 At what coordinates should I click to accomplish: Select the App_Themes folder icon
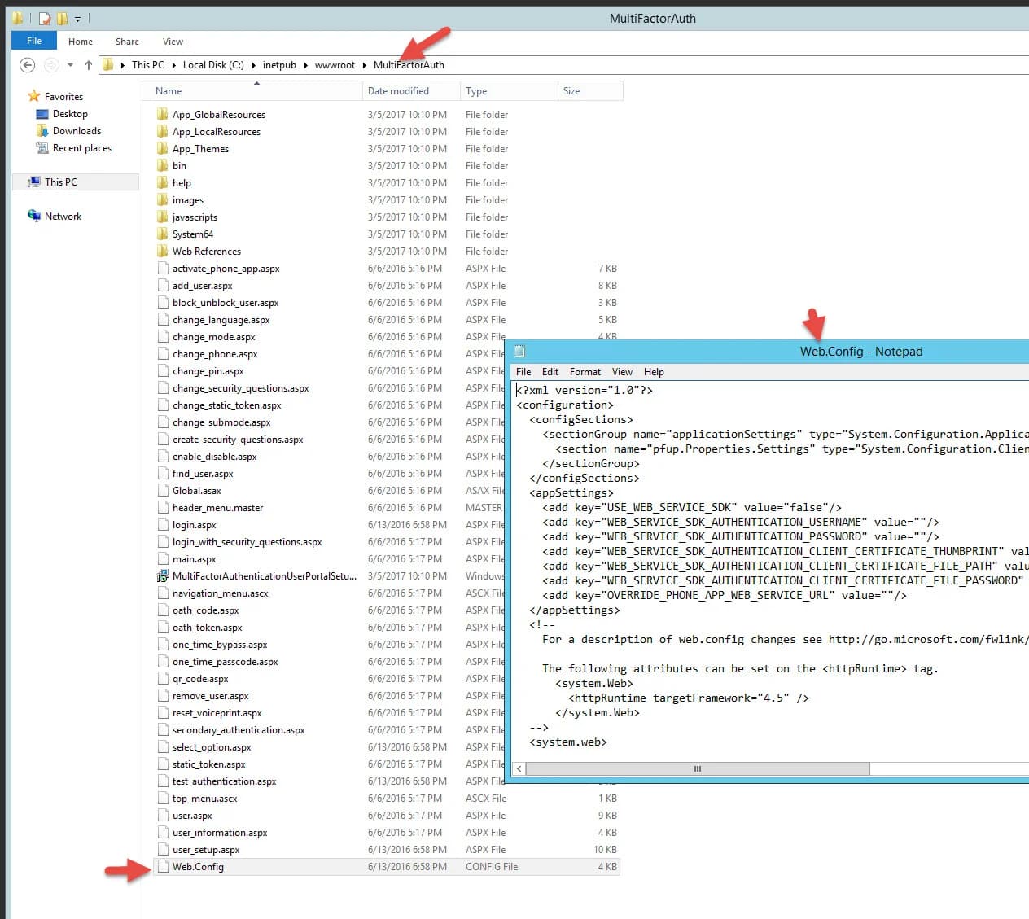(x=163, y=149)
